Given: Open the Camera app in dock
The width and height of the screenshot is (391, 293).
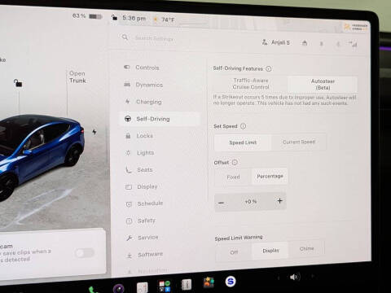Looking at the screenshot, I should pyautogui.click(x=119, y=288).
